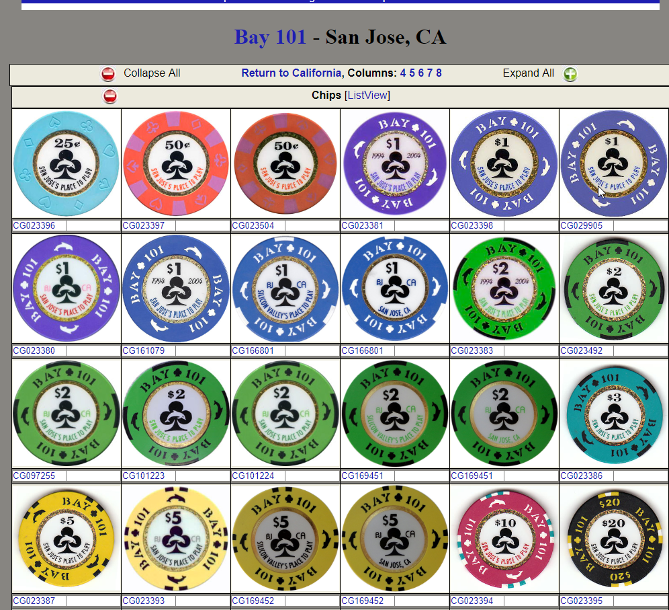Set the column count to 5
Viewport: 669px width, 610px height.
click(x=412, y=73)
